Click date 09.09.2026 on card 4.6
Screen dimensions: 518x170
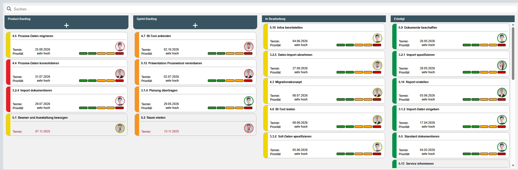pyautogui.click(x=300, y=123)
